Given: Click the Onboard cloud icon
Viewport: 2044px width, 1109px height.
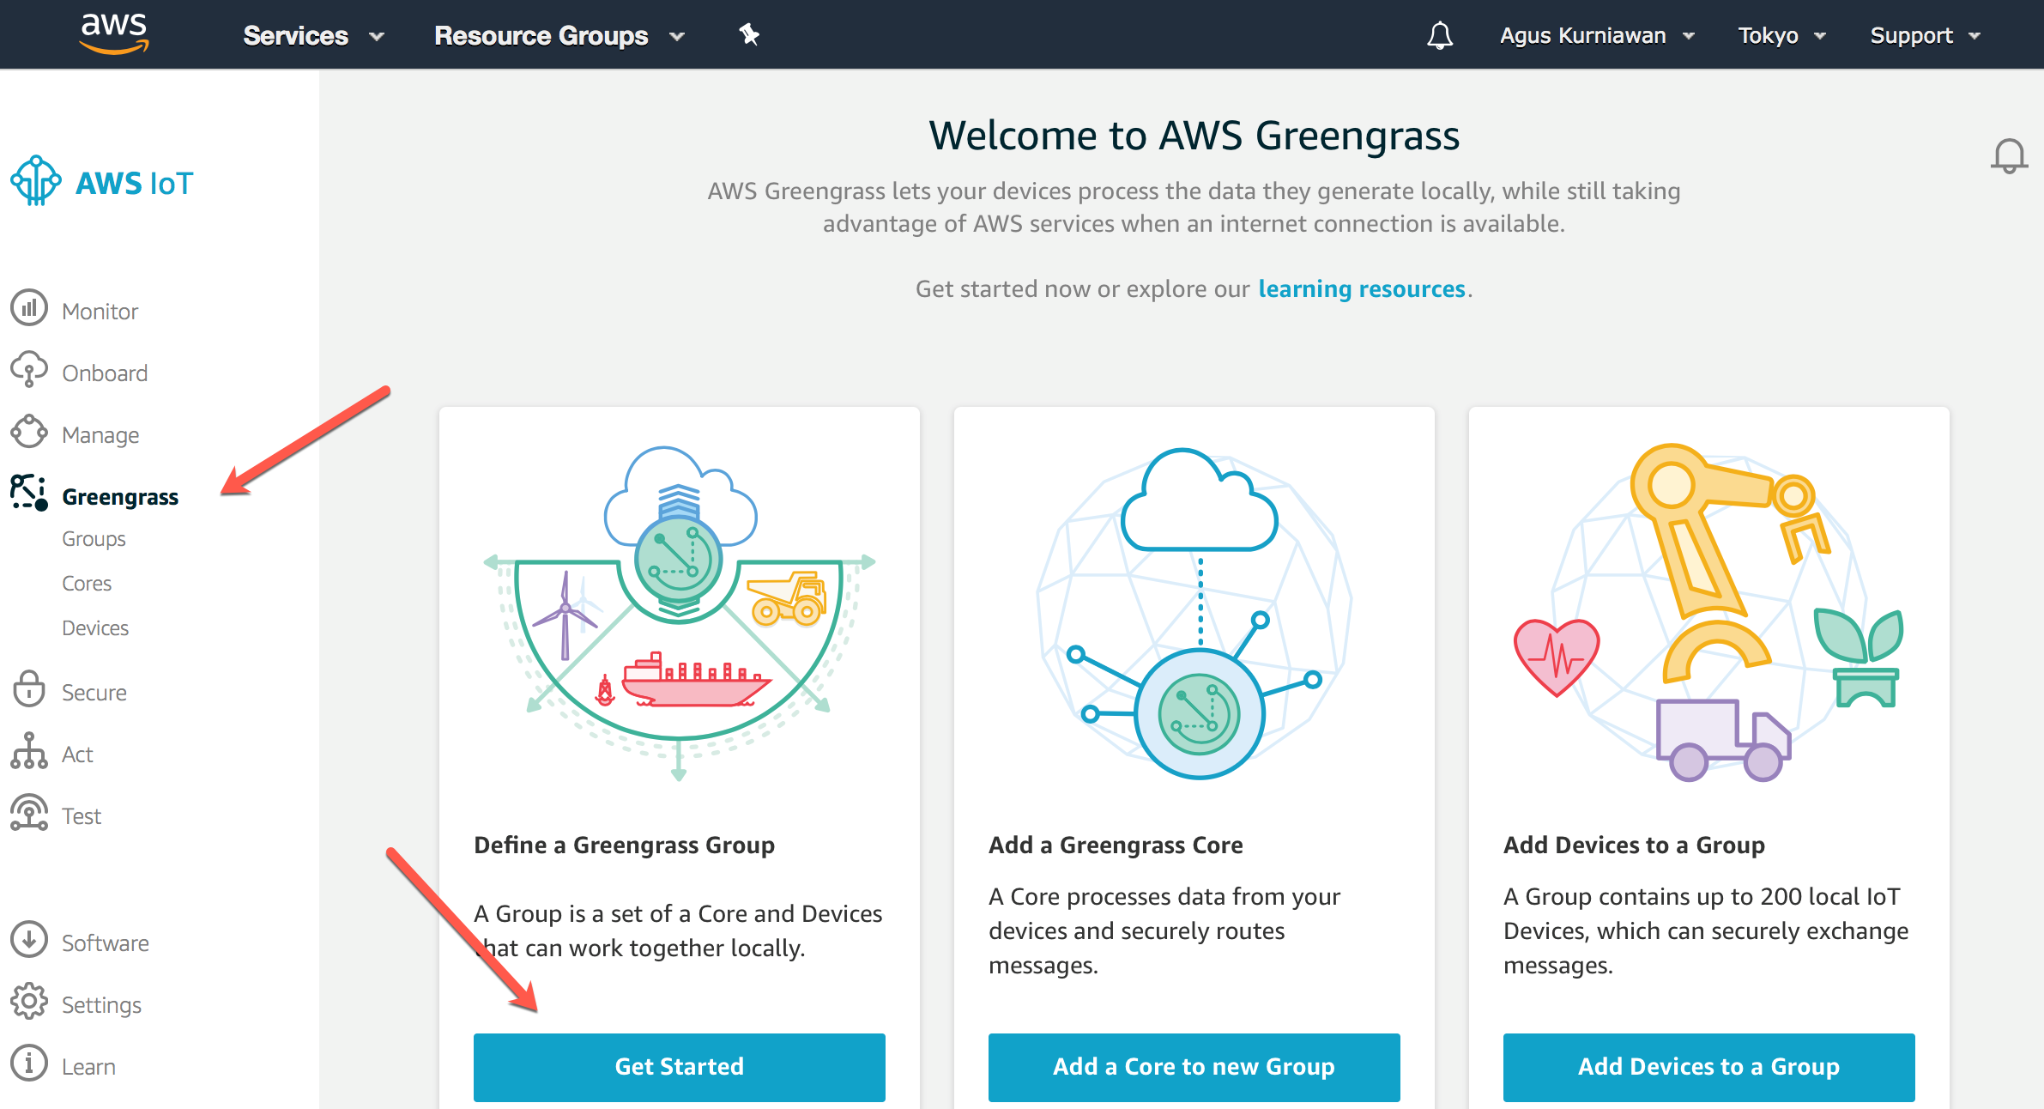Looking at the screenshot, I should click(29, 370).
